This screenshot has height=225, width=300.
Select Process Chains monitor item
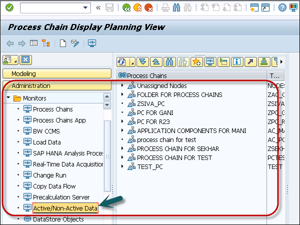coord(53,109)
